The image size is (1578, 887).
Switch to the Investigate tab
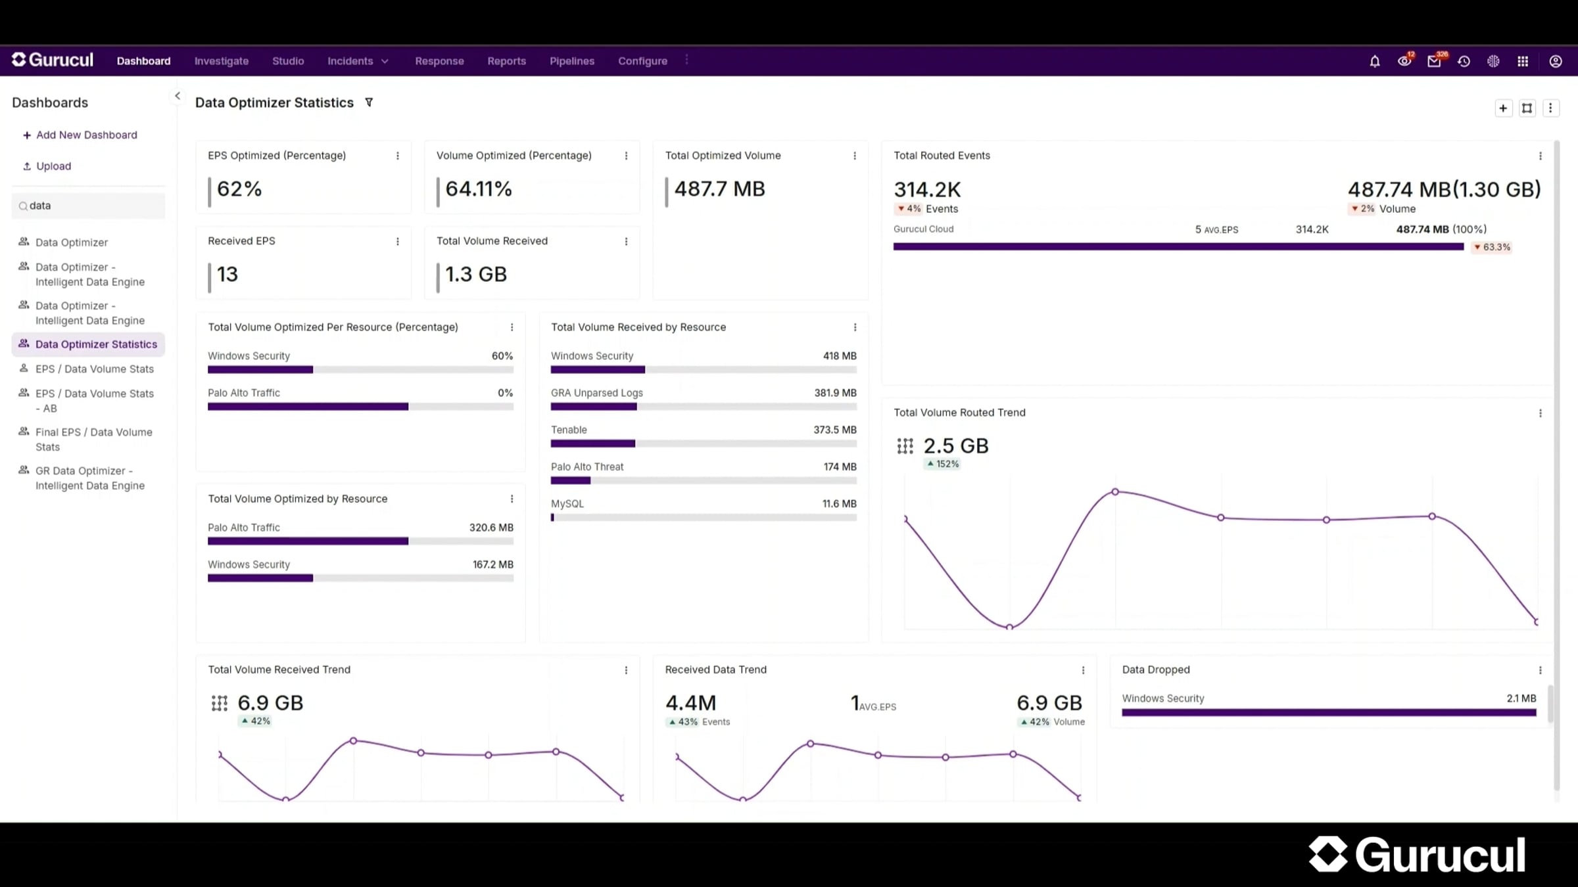[221, 61]
